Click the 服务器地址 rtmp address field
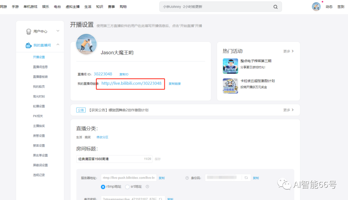Screen dimensions: 348x200 point(129,178)
